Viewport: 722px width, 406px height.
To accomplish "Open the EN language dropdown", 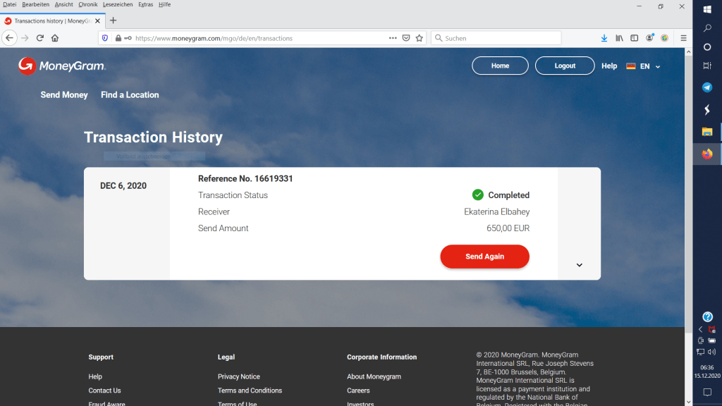I will 644,66.
